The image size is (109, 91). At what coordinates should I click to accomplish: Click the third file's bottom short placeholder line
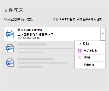point(30,67)
